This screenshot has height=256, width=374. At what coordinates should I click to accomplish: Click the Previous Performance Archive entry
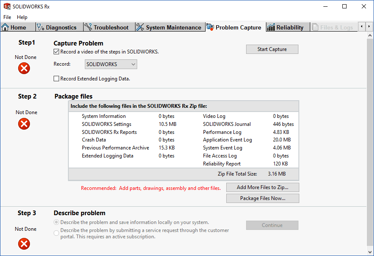[x=115, y=148]
